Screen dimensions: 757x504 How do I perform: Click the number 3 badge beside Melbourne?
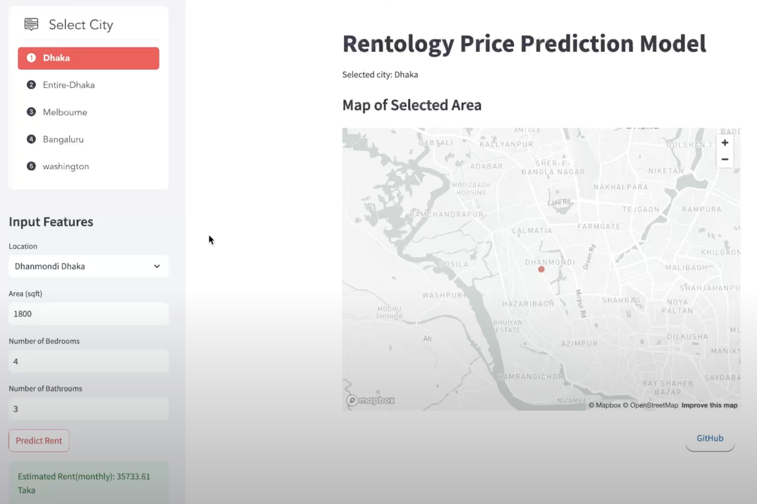click(x=31, y=112)
